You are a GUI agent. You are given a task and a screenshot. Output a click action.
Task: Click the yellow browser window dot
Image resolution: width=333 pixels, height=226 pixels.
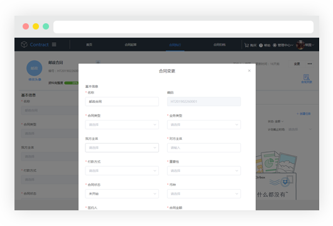coord(36,26)
